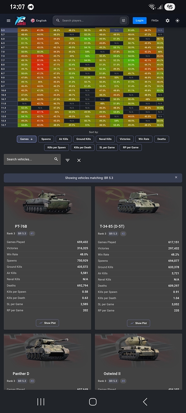This screenshot has height=413, width=186.
Task: Open search filter options in player search bar
Action: 123,21
